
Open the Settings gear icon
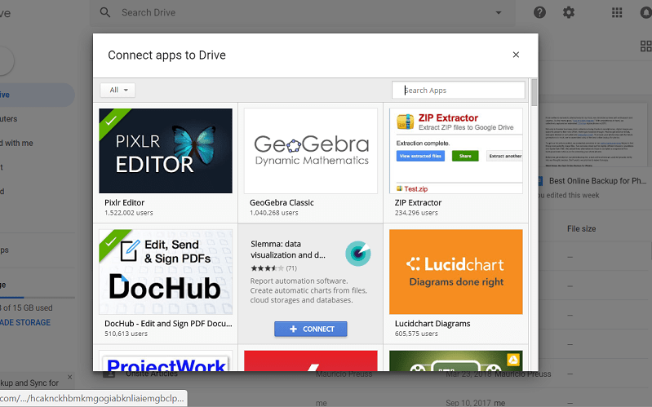[569, 12]
